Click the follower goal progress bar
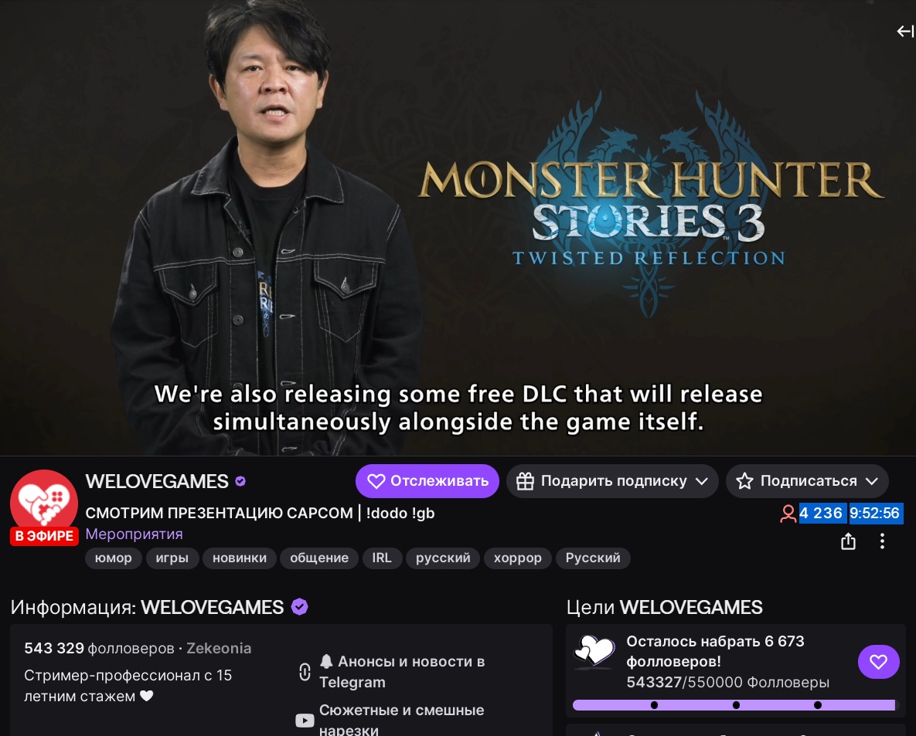Viewport: 916px width, 736px height. click(734, 705)
